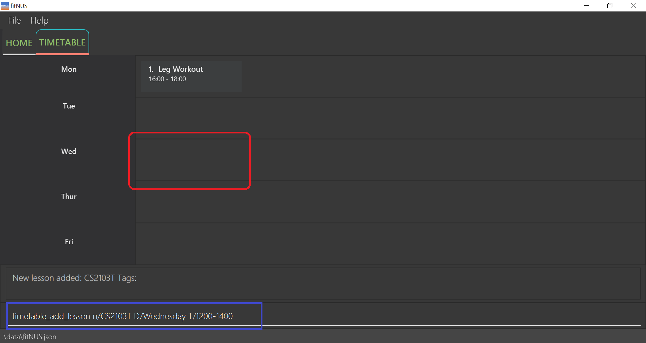
Task: Click the Mon day label
Action: pyautogui.click(x=69, y=69)
